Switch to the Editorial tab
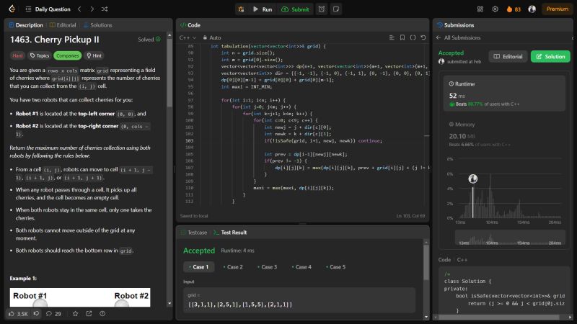The width and height of the screenshot is (577, 324). click(63, 25)
